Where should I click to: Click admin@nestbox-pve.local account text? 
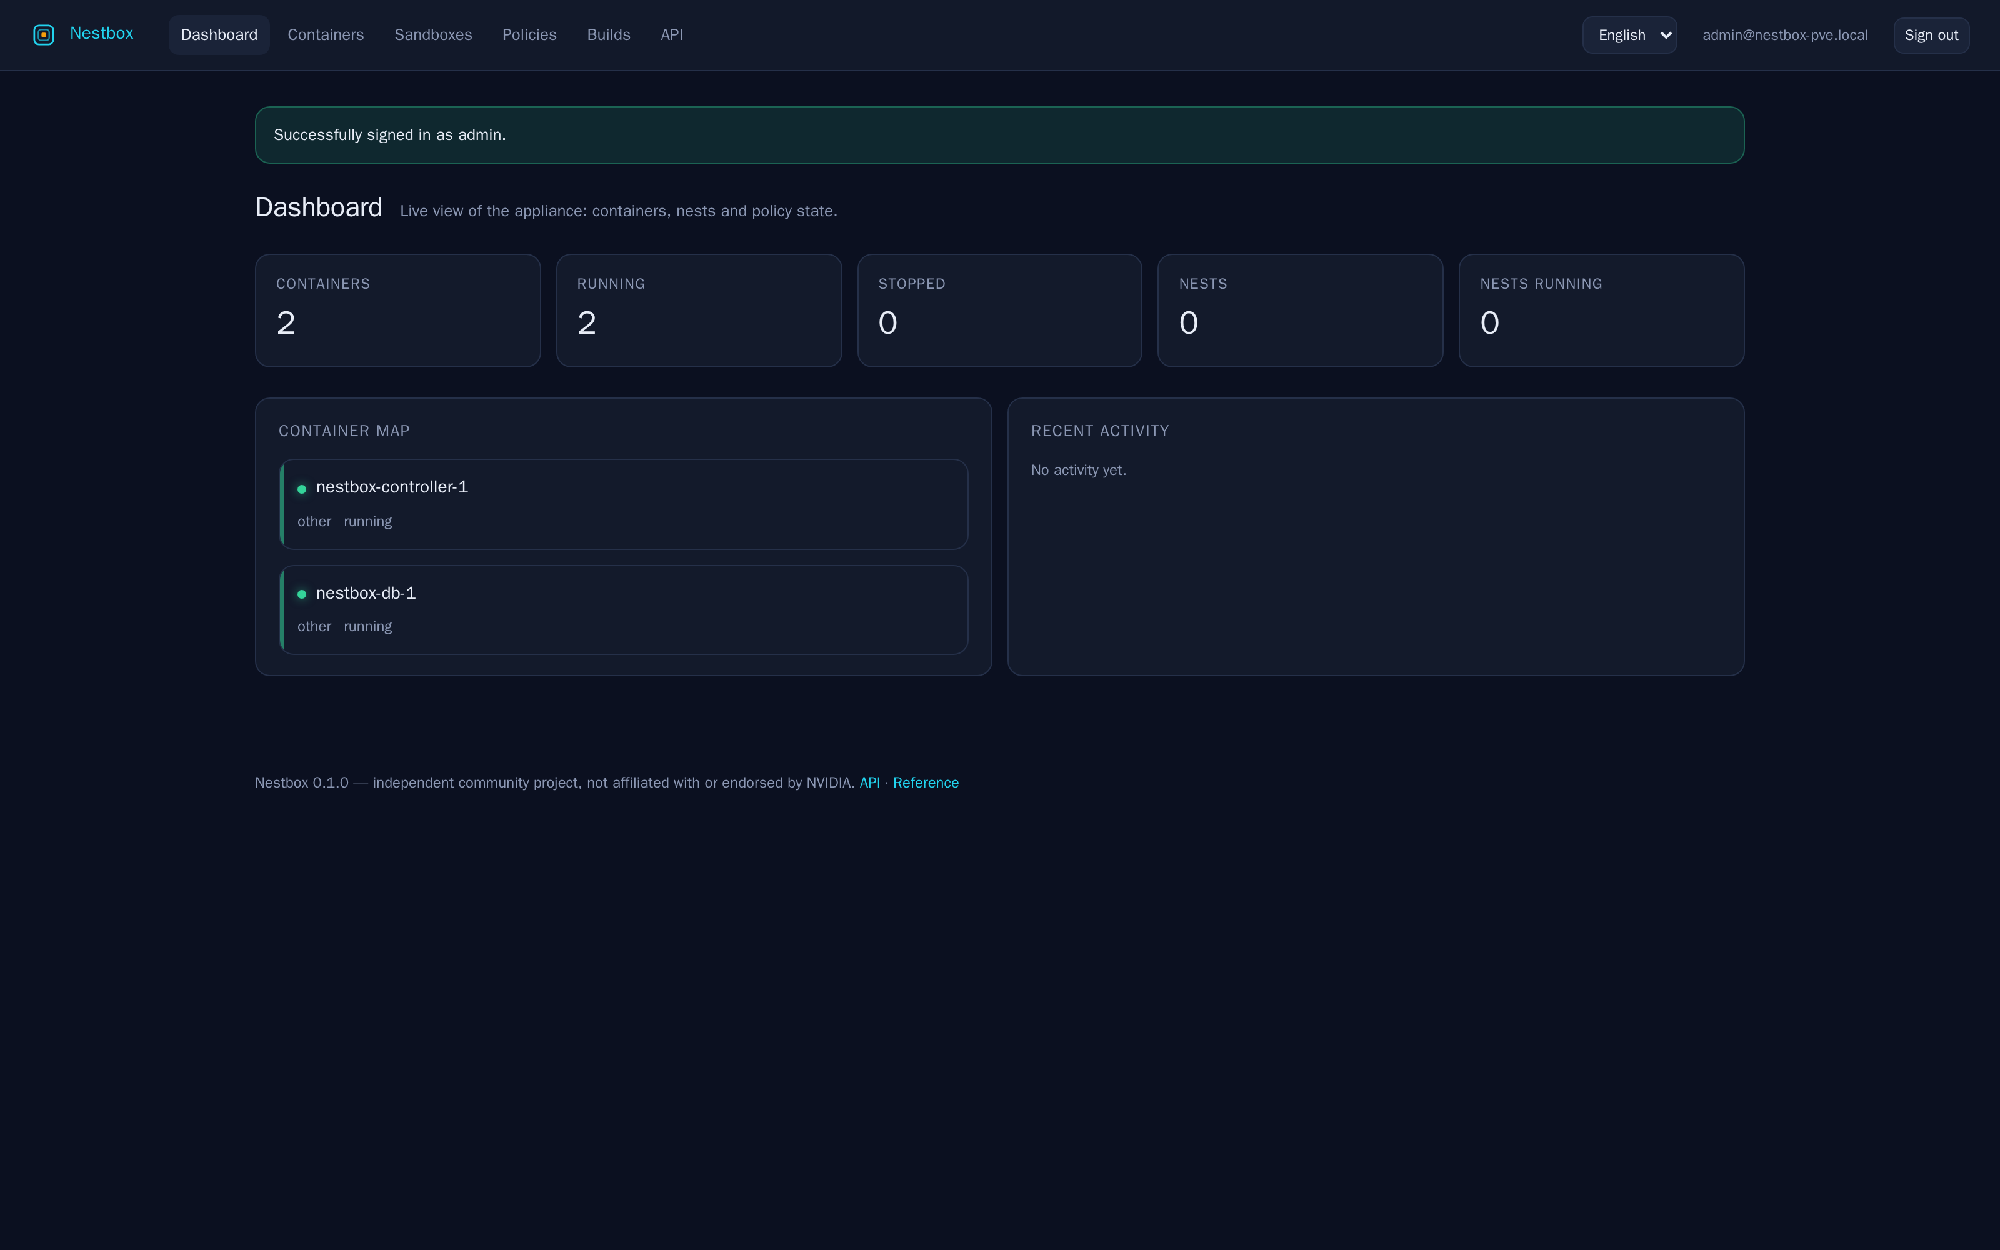[x=1785, y=35]
